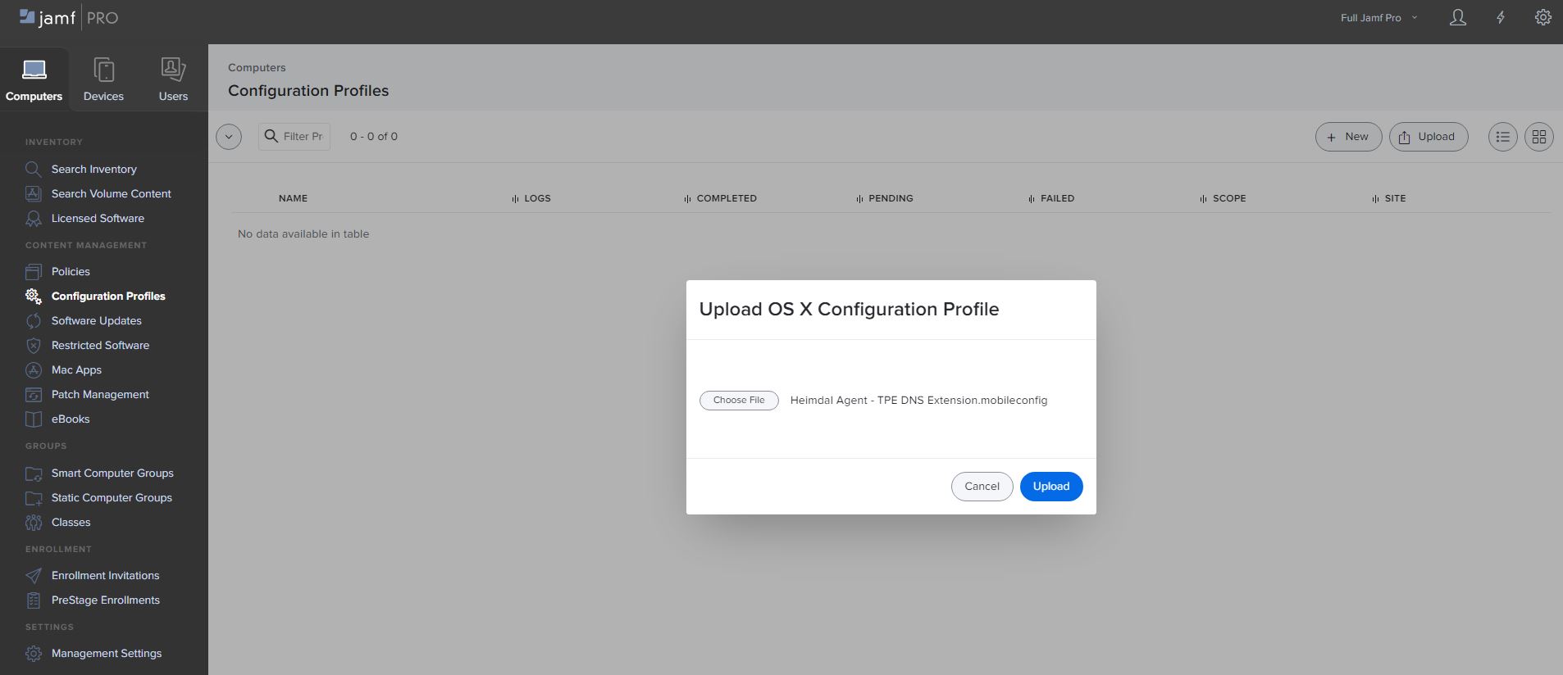Image resolution: width=1563 pixels, height=675 pixels.
Task: Click the Upload button in the toolbar
Action: [1428, 137]
